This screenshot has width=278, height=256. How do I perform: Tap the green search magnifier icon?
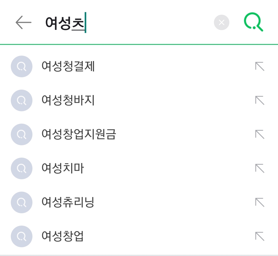[x=254, y=23]
